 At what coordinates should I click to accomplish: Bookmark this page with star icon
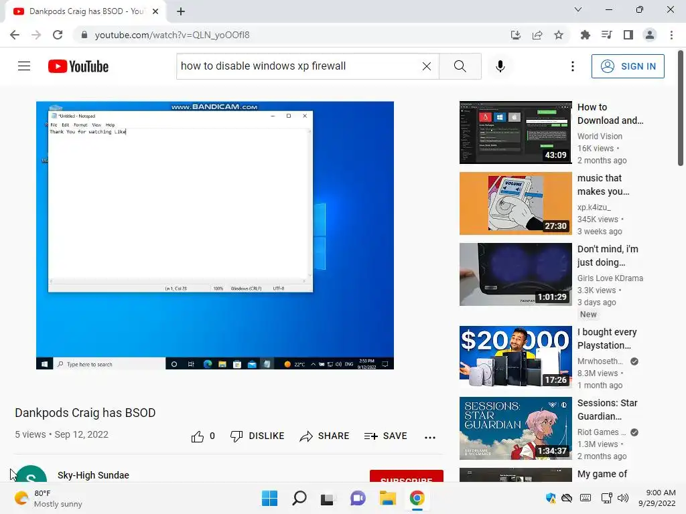(559, 35)
